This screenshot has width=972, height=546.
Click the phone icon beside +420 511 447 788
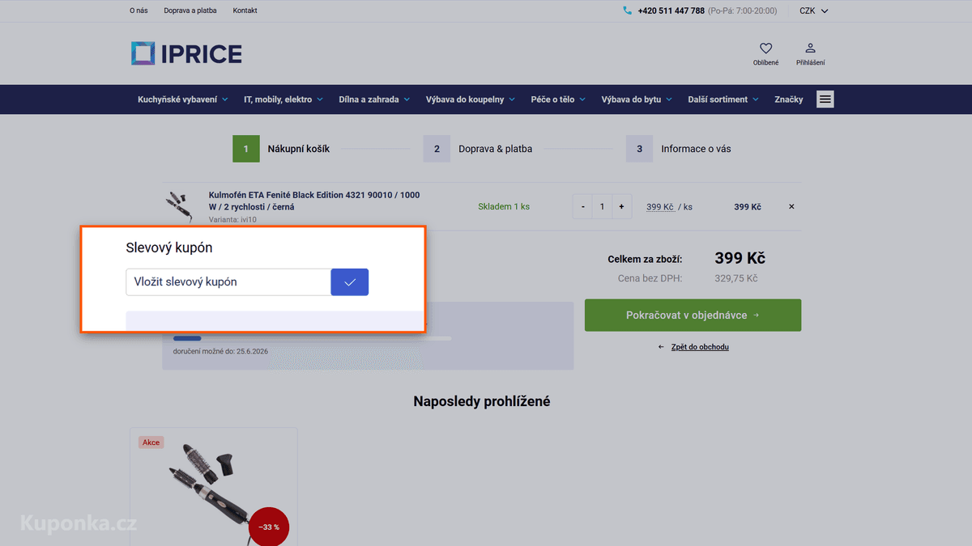(x=627, y=11)
